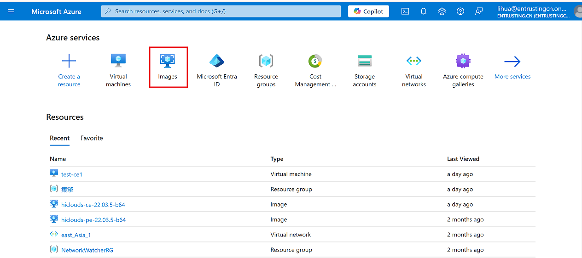The image size is (582, 258).
Task: Open Cloud Shell from the top bar
Action: click(405, 11)
